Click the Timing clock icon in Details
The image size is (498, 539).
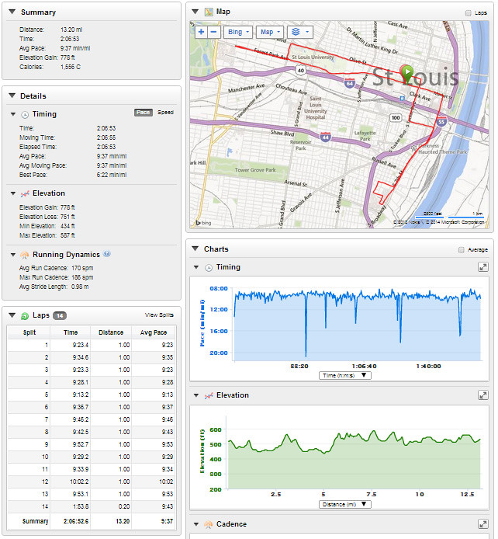(x=25, y=114)
